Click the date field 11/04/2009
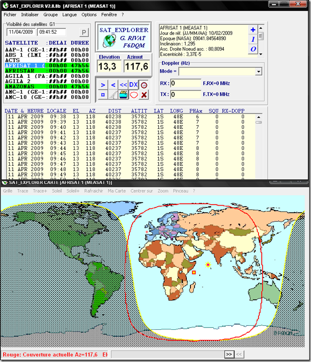This screenshot has width=311, height=362. 21,32
